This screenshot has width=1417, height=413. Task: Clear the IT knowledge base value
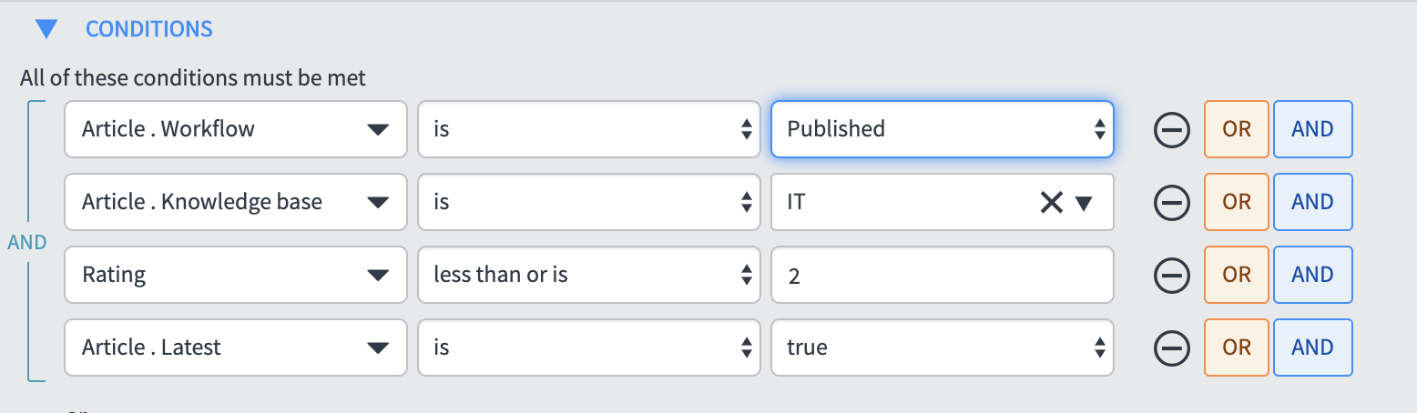point(1052,202)
